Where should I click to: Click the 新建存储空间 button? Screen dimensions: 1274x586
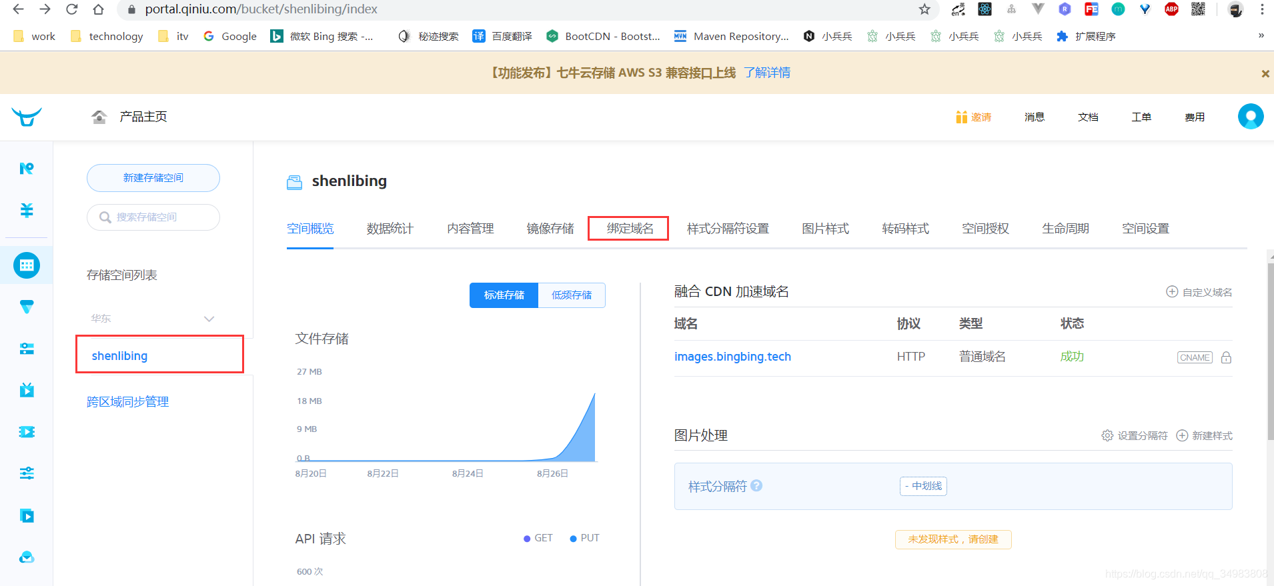(x=153, y=178)
